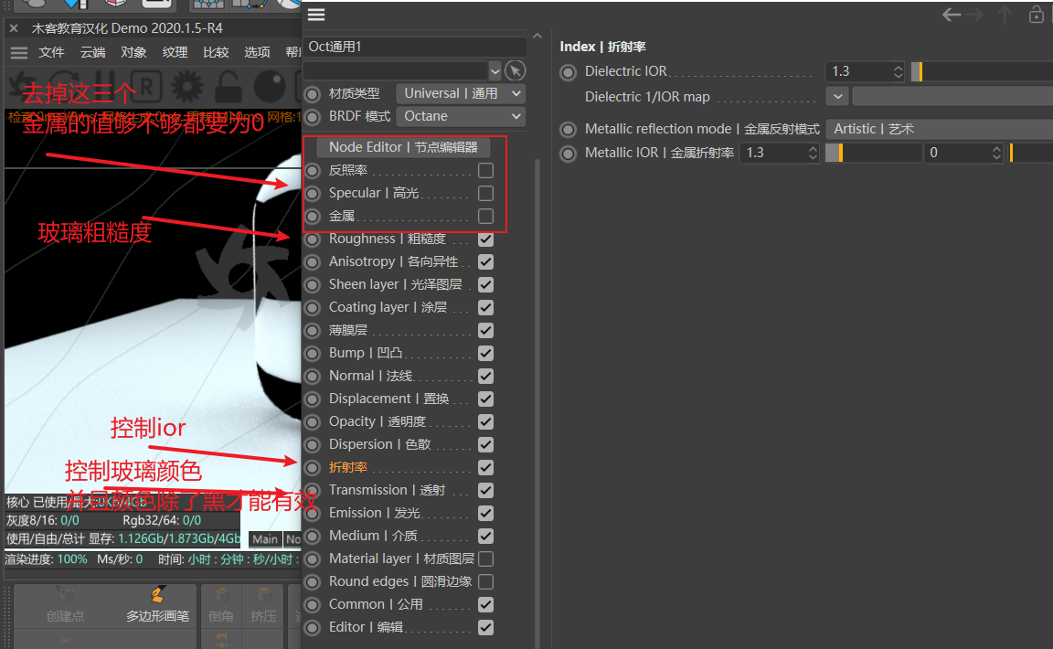The image size is (1053, 649).
Task: Adjust the first Metallic IOR slider
Action: tap(873, 154)
